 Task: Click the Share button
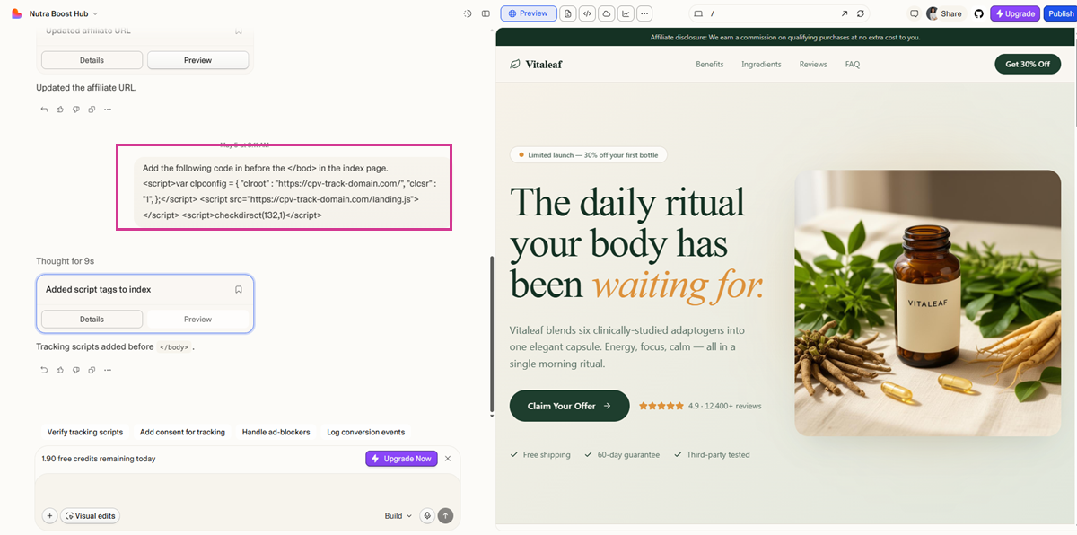click(945, 13)
